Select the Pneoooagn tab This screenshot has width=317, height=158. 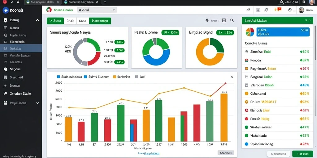click(100, 21)
